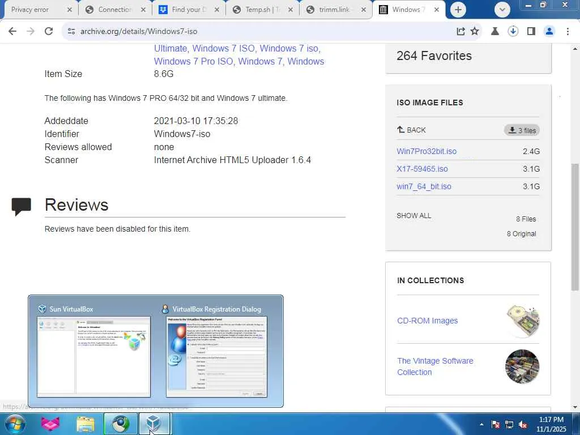The height and width of the screenshot is (435, 580).
Task: Open the pink cat app in taskbar
Action: (x=50, y=424)
